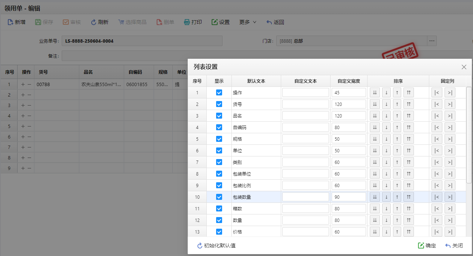
Task: Click the 返回 back button
Action: (x=275, y=22)
